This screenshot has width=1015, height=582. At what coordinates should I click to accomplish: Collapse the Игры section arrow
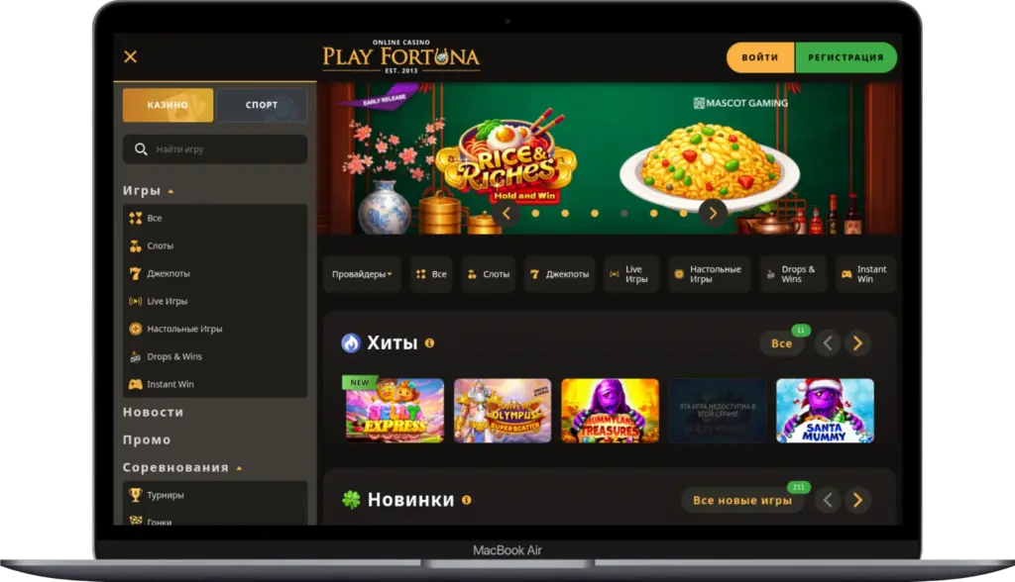coord(170,191)
